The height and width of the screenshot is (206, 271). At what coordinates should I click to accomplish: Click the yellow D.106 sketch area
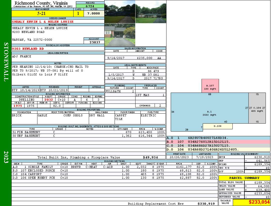tap(218, 126)
